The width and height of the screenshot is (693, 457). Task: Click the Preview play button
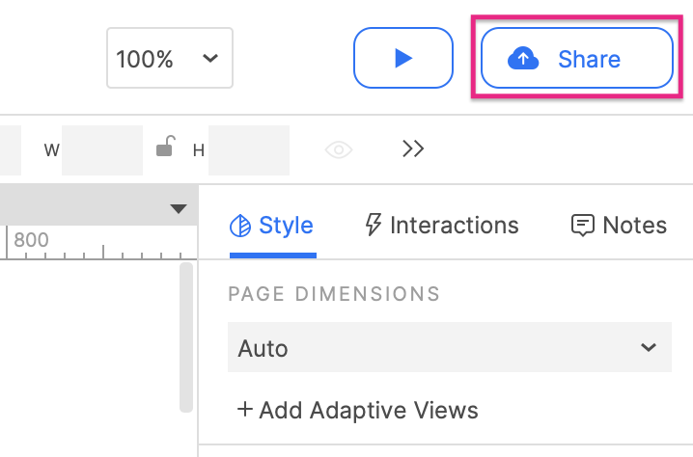coord(403,59)
